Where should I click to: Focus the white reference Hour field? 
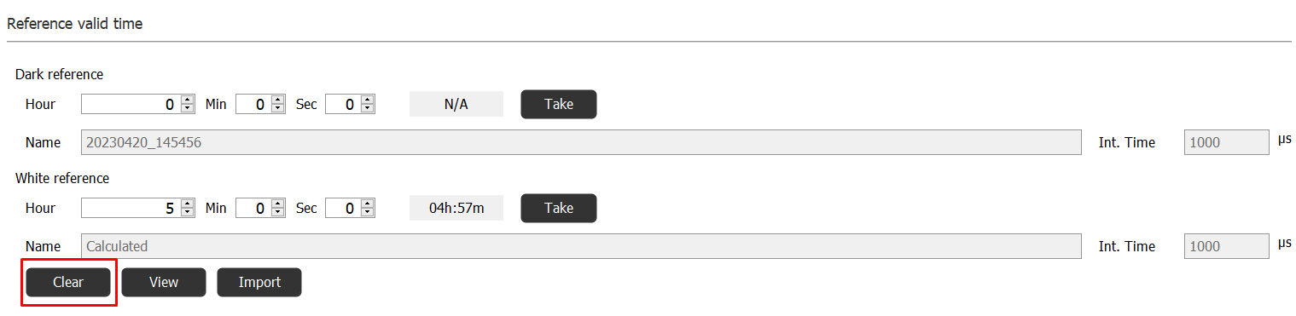tap(131, 208)
